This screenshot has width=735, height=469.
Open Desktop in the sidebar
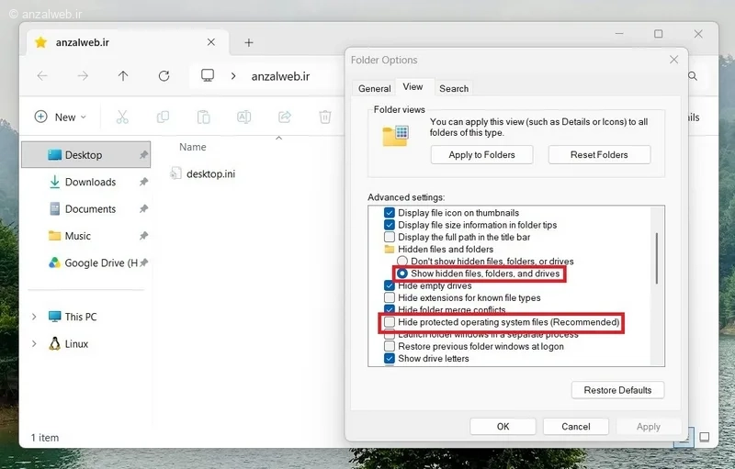[x=85, y=155]
